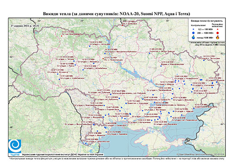Click the blue flame legend icon
This screenshot has height=165, width=233.
[194, 37]
